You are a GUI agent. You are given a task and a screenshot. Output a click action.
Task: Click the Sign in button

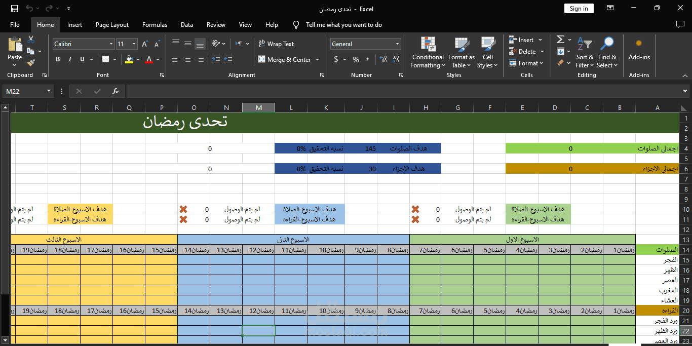(x=579, y=8)
